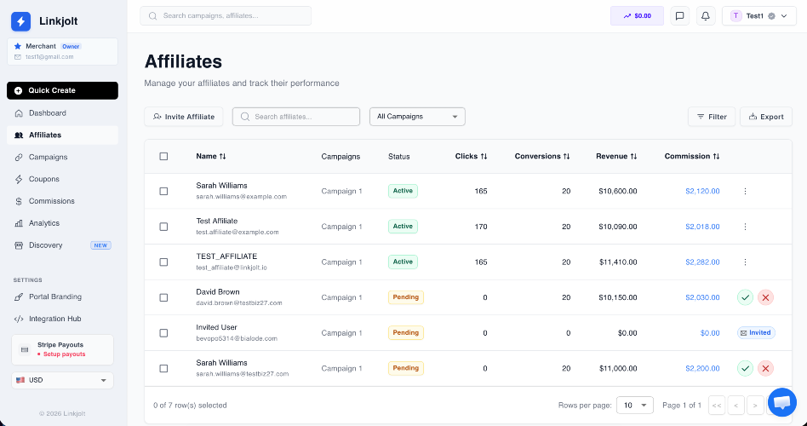Open the USD currency selector
This screenshot has height=426, width=807.
(x=62, y=380)
